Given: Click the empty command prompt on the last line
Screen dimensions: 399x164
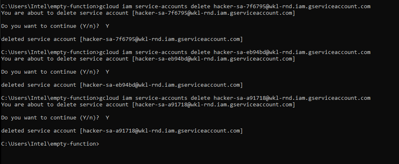Looking at the screenshot, I should [50, 144].
